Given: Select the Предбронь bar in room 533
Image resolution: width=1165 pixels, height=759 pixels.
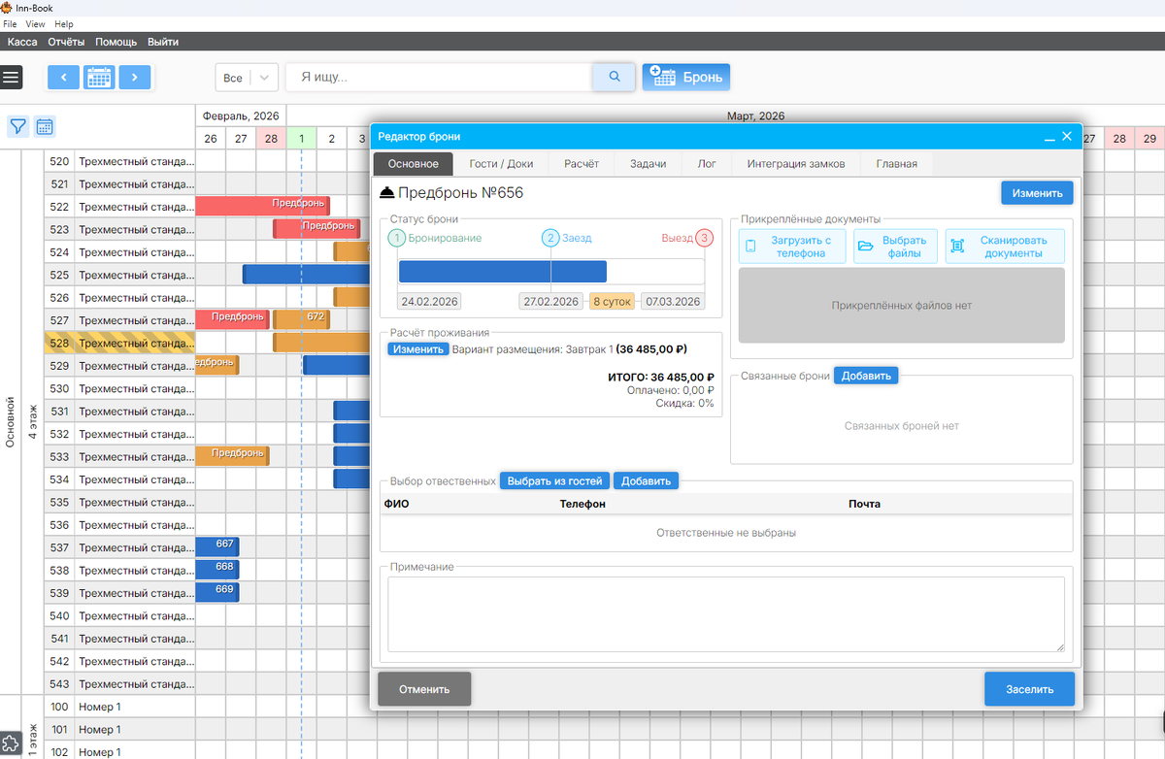Looking at the screenshot, I should [x=233, y=456].
